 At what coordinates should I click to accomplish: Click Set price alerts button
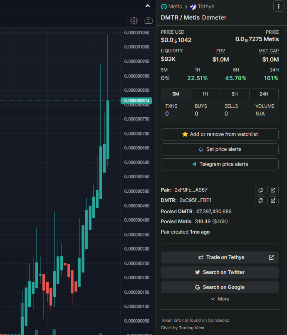[x=220, y=149]
